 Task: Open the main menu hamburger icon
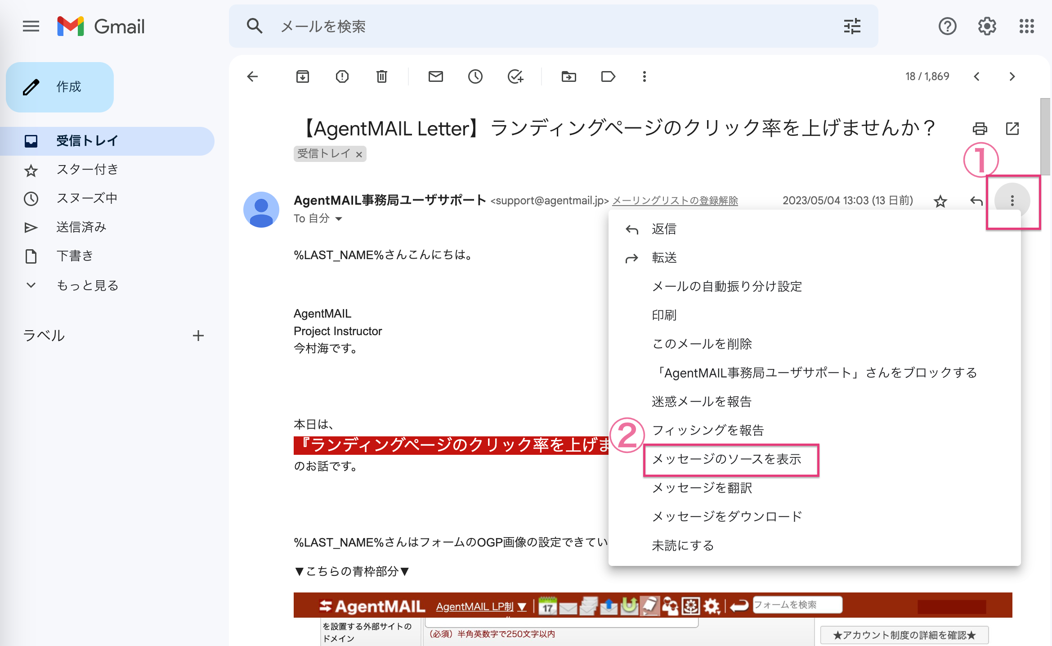[x=31, y=26]
